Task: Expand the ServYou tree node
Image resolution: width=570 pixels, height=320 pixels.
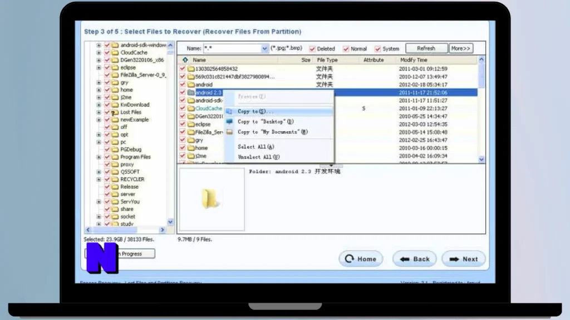Action: click(x=99, y=202)
